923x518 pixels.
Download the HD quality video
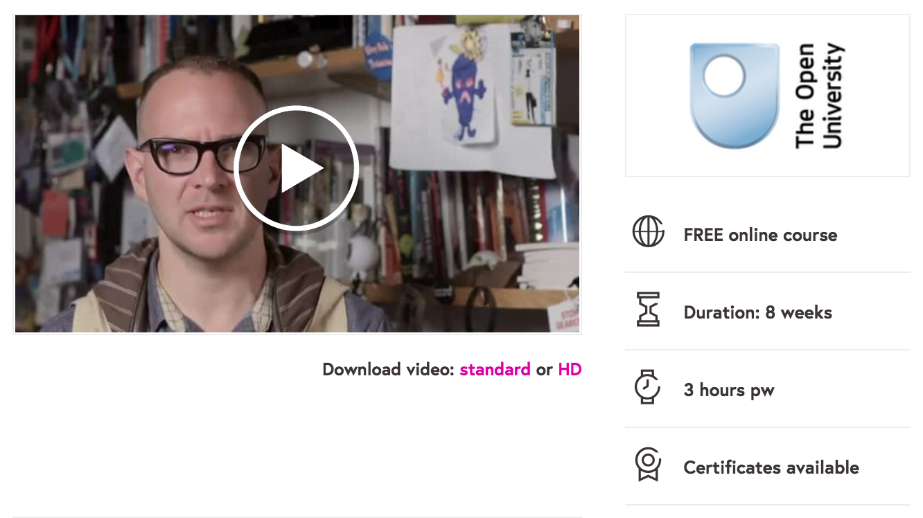[570, 370]
